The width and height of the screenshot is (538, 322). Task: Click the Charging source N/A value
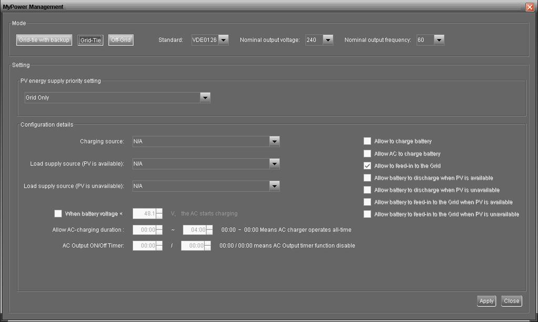(x=138, y=141)
